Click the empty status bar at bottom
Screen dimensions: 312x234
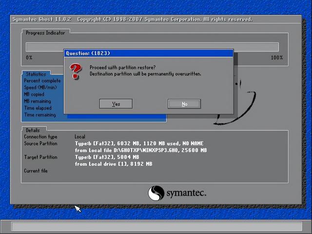click(157, 227)
